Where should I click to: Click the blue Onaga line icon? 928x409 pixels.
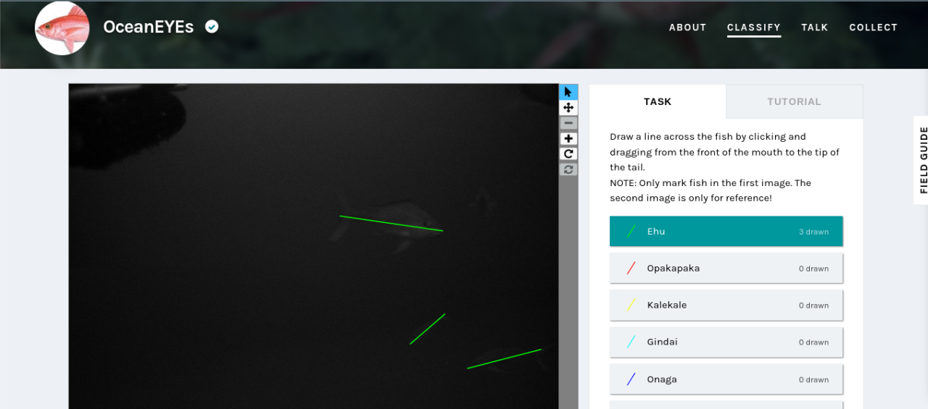631,379
